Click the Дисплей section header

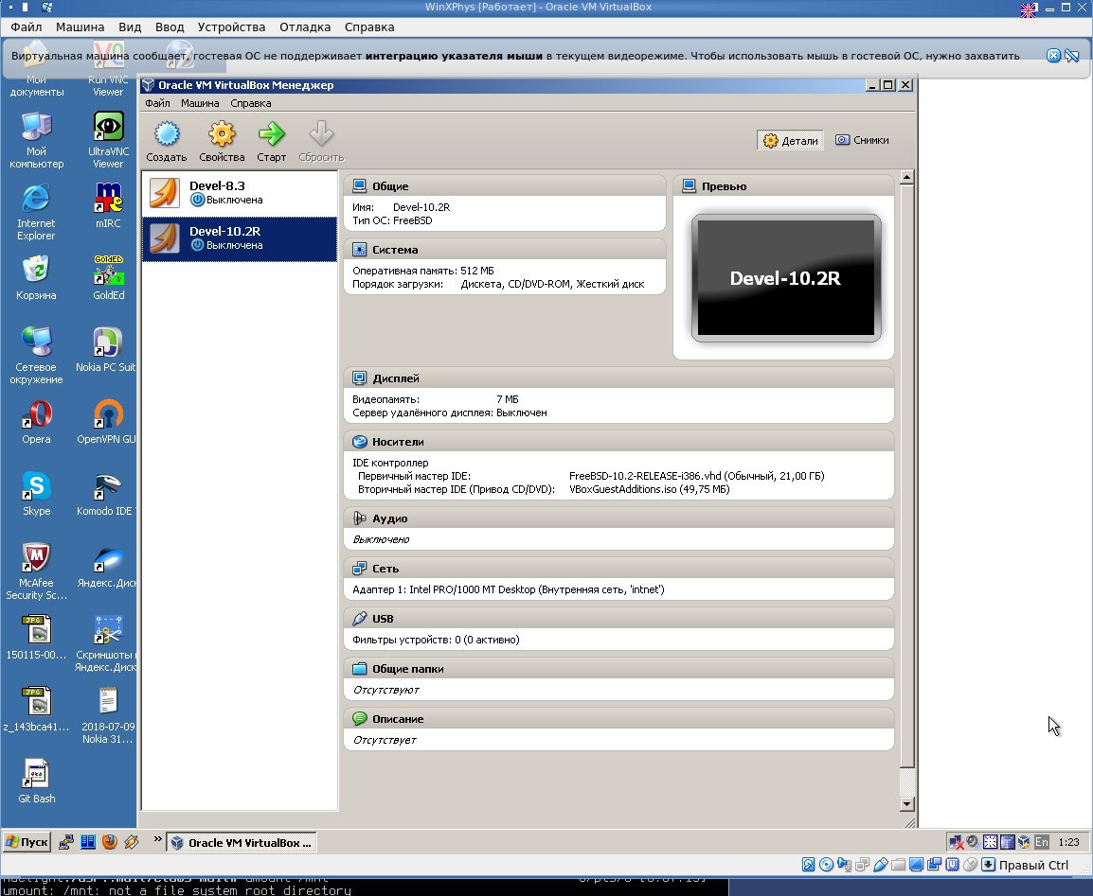tap(619, 378)
